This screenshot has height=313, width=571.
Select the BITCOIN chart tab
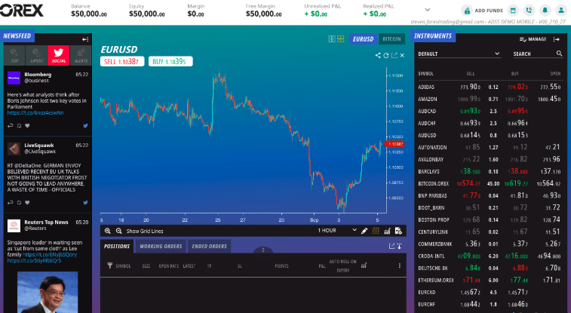coord(391,39)
